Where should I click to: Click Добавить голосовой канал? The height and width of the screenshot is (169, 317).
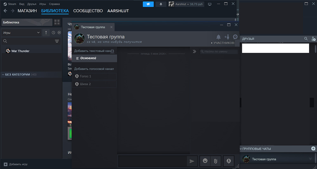(x=94, y=69)
